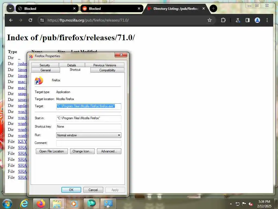Click the Shortcut key field
The width and height of the screenshot is (278, 209).
pos(89,127)
